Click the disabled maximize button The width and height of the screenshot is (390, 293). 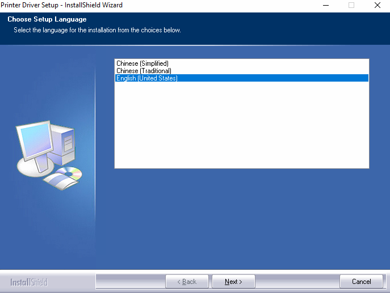tap(351, 5)
